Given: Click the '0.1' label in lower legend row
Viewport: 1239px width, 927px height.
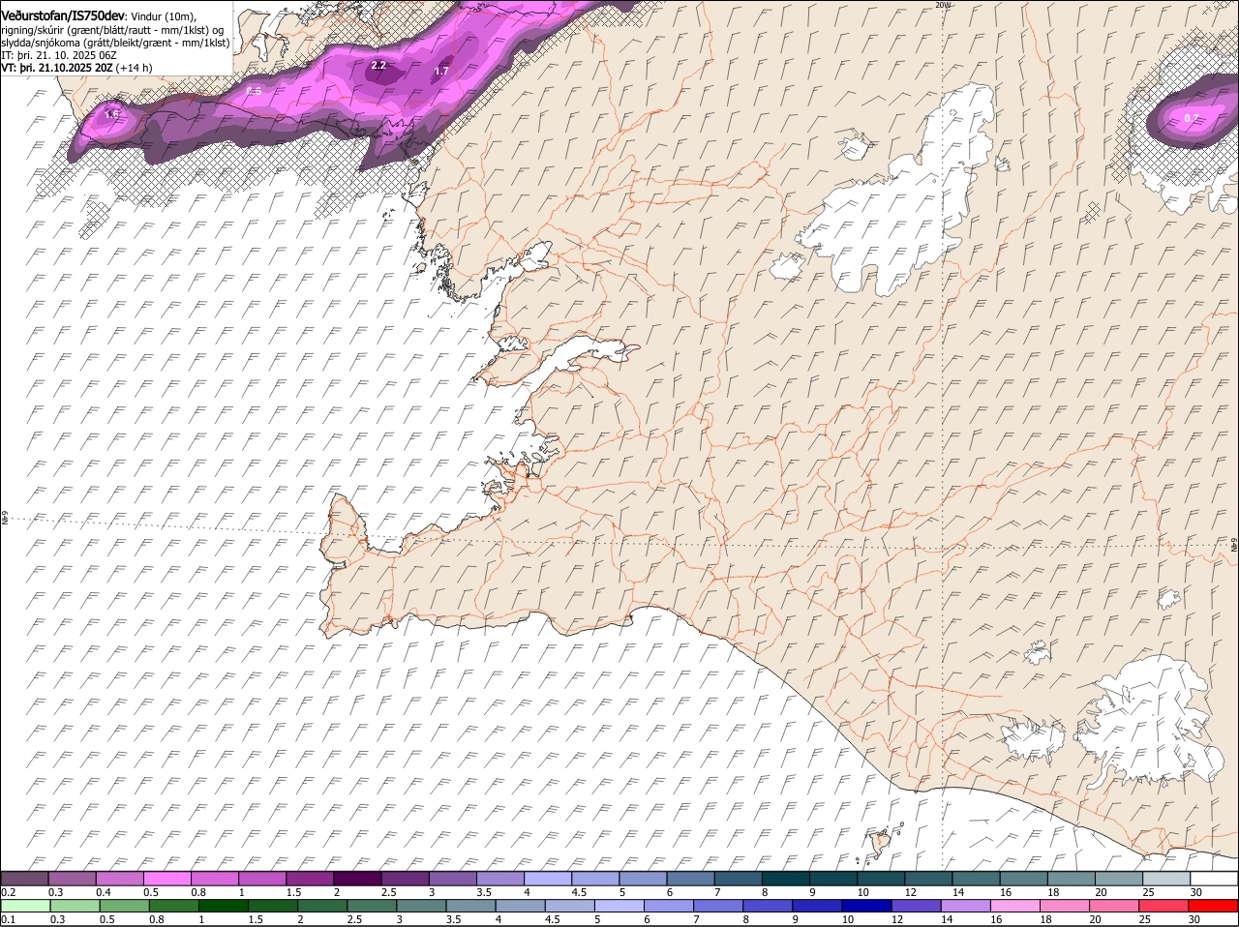Looking at the screenshot, I should click(x=8, y=919).
